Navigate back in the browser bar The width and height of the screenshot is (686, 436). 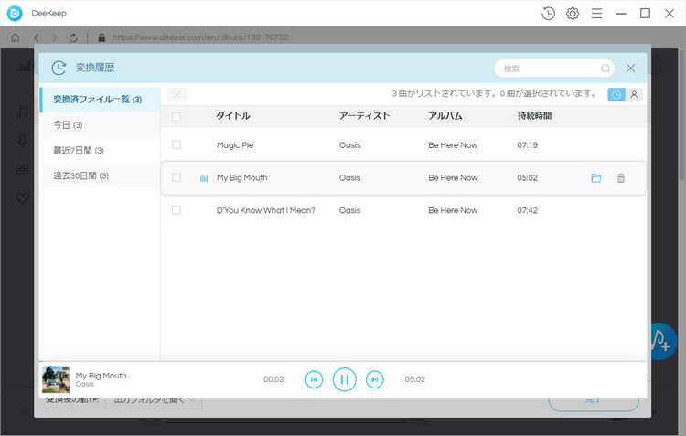pyautogui.click(x=37, y=37)
